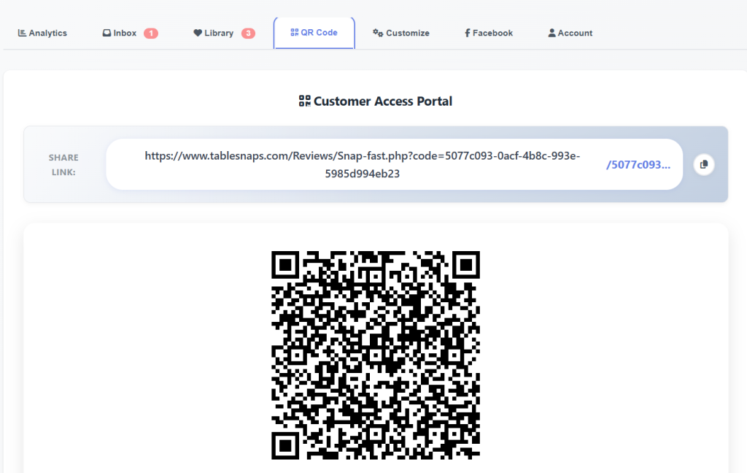
Task: Click the full tablesnaps share URL text
Action: coord(363,164)
